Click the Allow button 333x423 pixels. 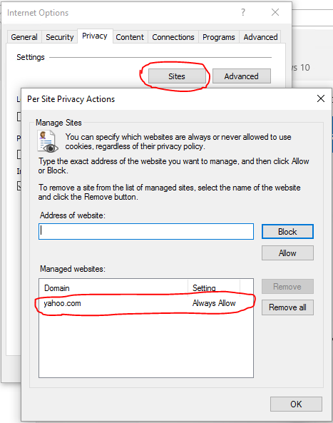287,253
